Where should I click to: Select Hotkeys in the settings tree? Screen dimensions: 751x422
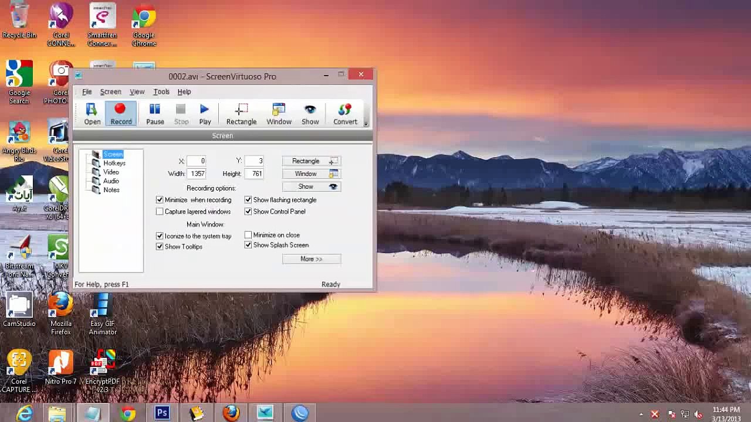point(114,164)
